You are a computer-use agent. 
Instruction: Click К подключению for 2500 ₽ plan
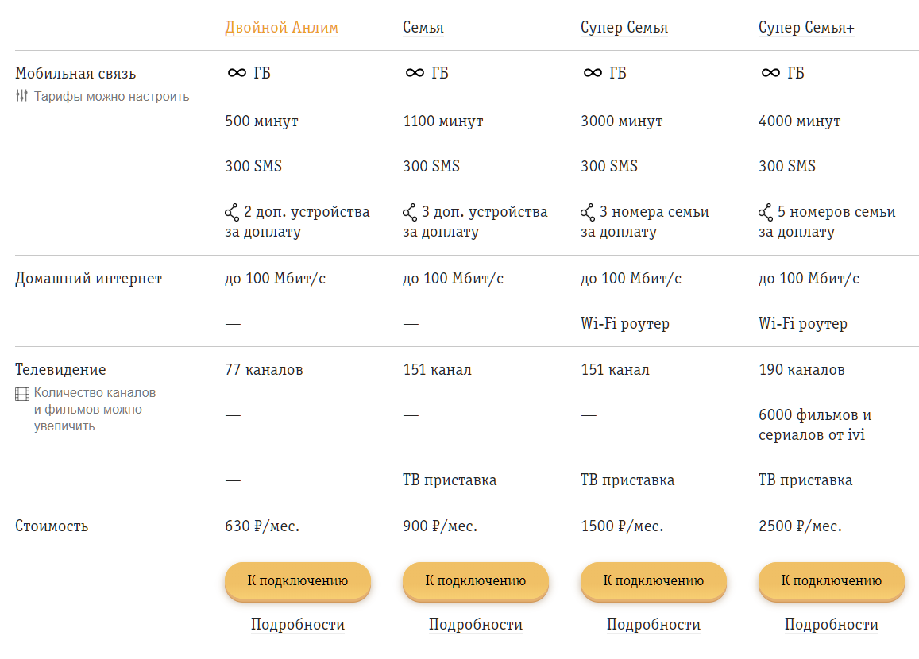831,581
